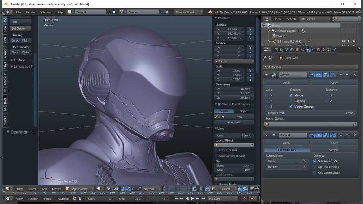Click the red timeline record button
The width and height of the screenshot is (363, 204).
coord(245,199)
